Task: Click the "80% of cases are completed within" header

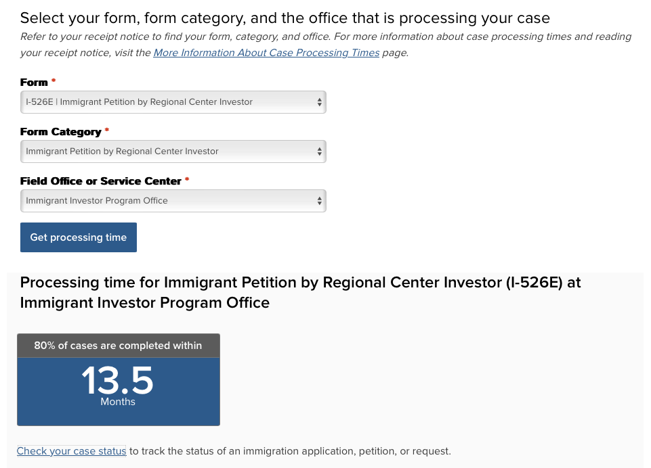Action: 118,346
